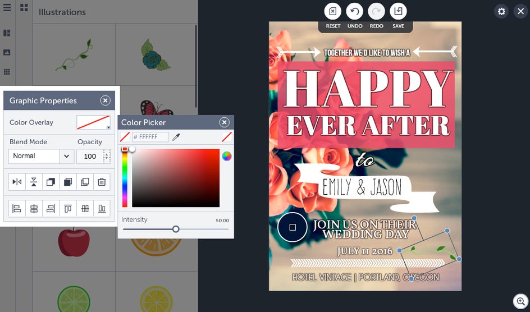
Task: Align graphic to right edge
Action: tap(51, 209)
